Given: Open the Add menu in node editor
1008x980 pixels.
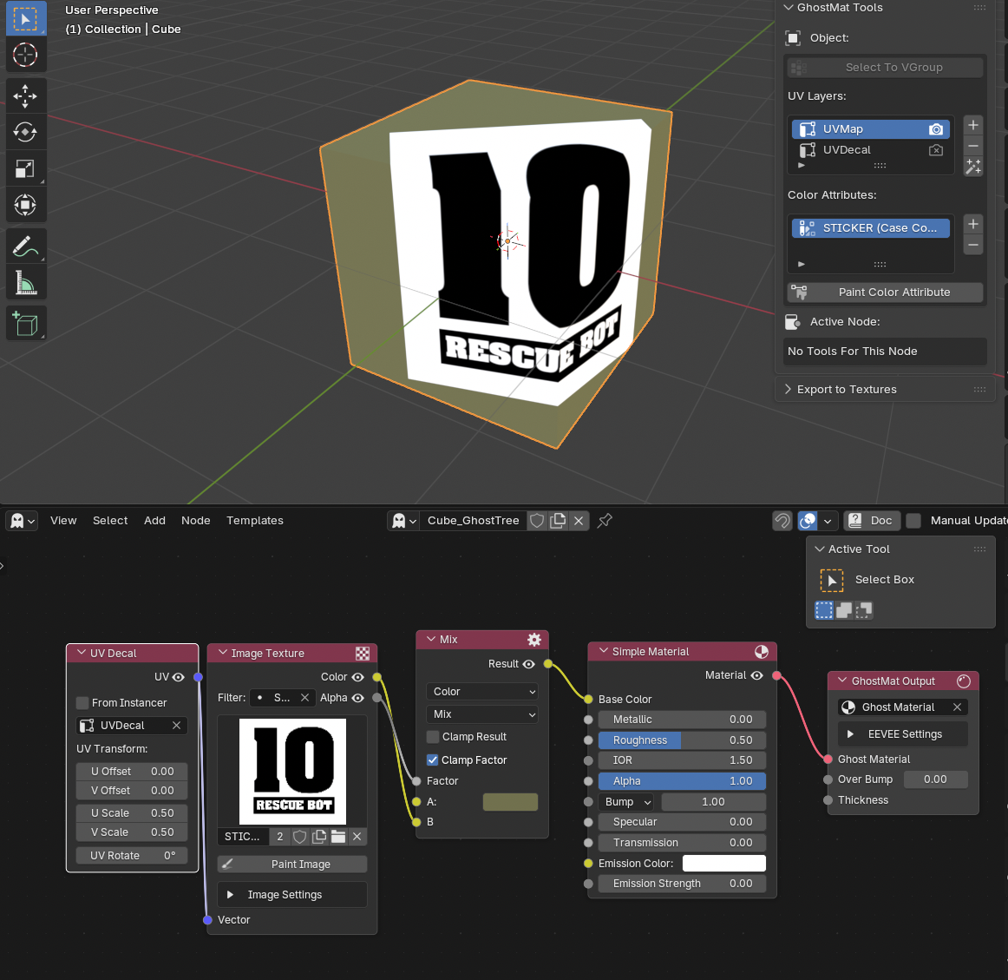Looking at the screenshot, I should [x=154, y=521].
